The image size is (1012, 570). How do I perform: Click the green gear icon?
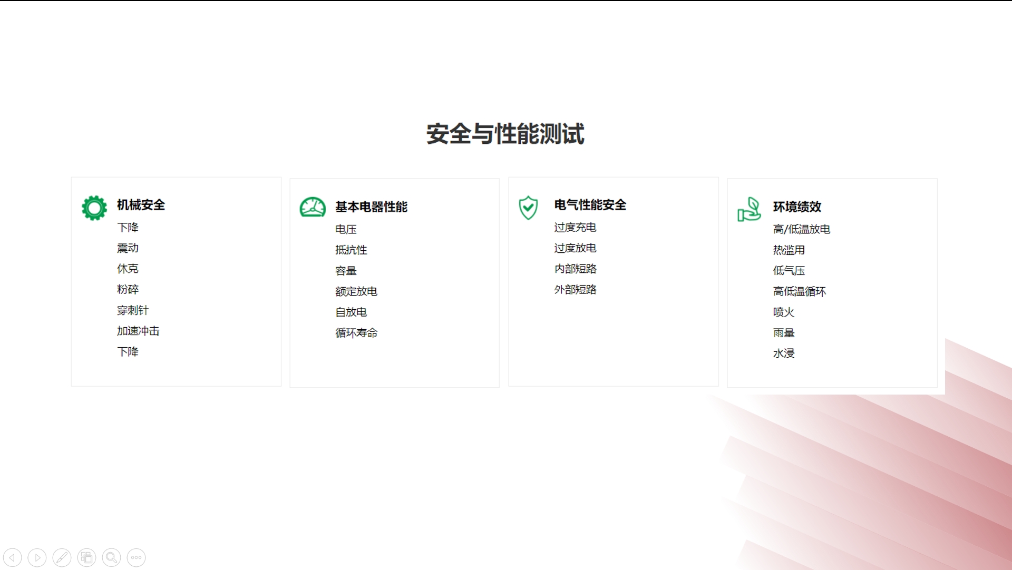(x=94, y=208)
